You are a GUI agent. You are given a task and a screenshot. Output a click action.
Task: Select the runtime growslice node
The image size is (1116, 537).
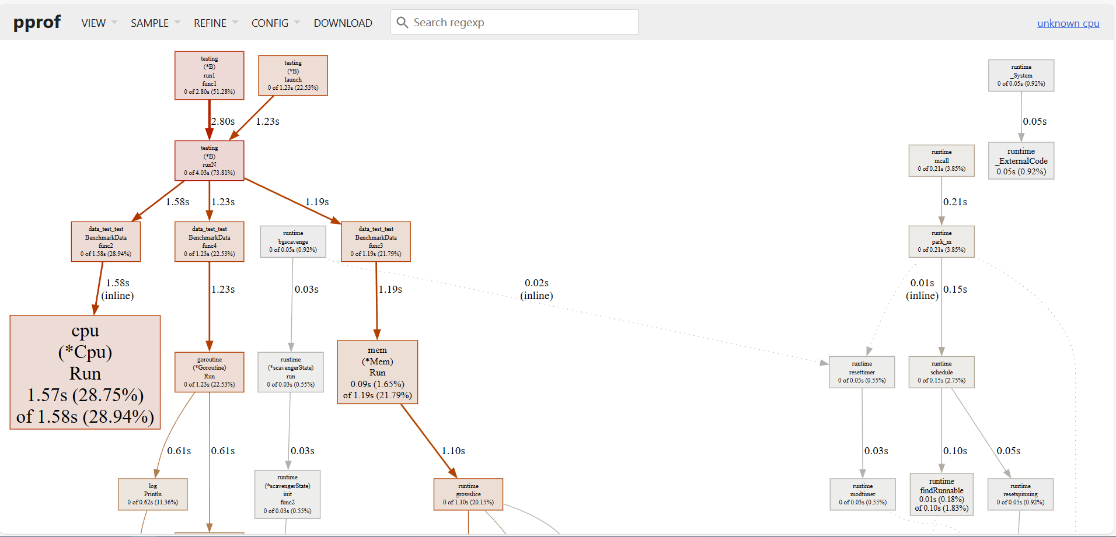[x=468, y=494]
